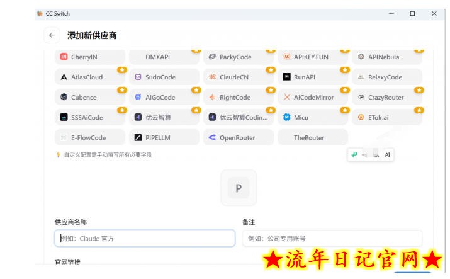Image resolution: width=450 pixels, height=279 pixels.
Task: Click the PIPELLM icon
Action: 138,137
